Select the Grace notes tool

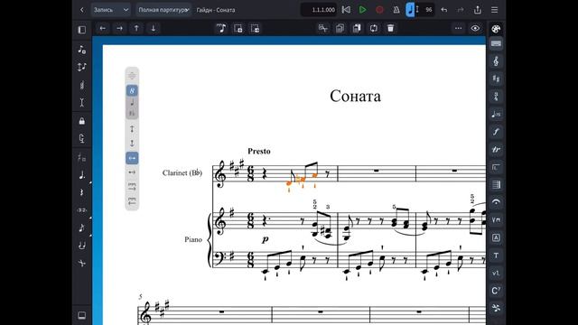[82, 228]
